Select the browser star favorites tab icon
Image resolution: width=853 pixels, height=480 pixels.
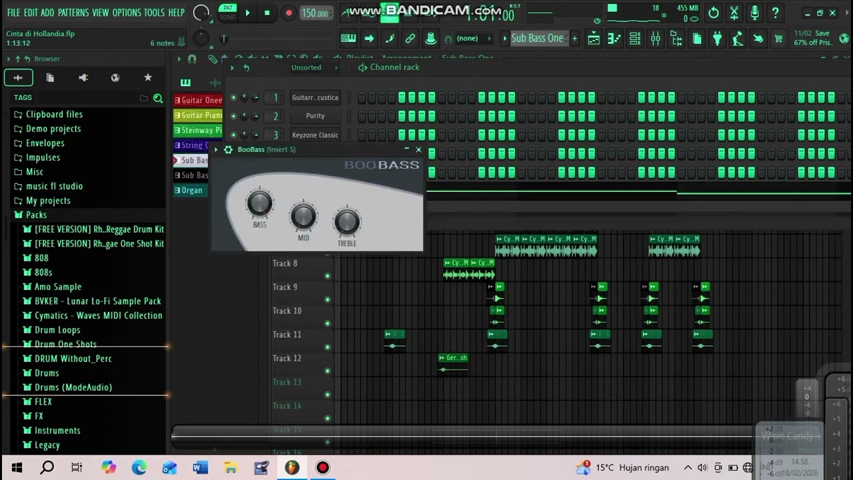pyautogui.click(x=148, y=78)
